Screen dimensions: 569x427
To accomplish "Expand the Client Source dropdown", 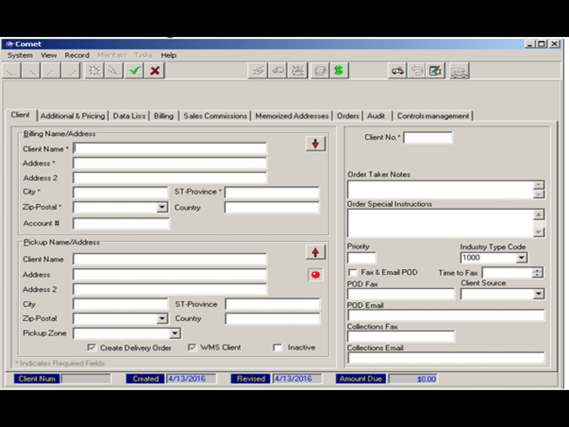I will (538, 294).
